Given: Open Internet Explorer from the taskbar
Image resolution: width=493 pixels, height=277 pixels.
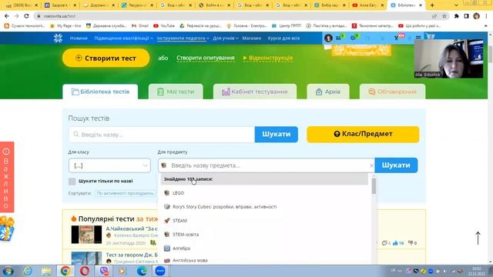Looking at the screenshot, I should [28, 271].
